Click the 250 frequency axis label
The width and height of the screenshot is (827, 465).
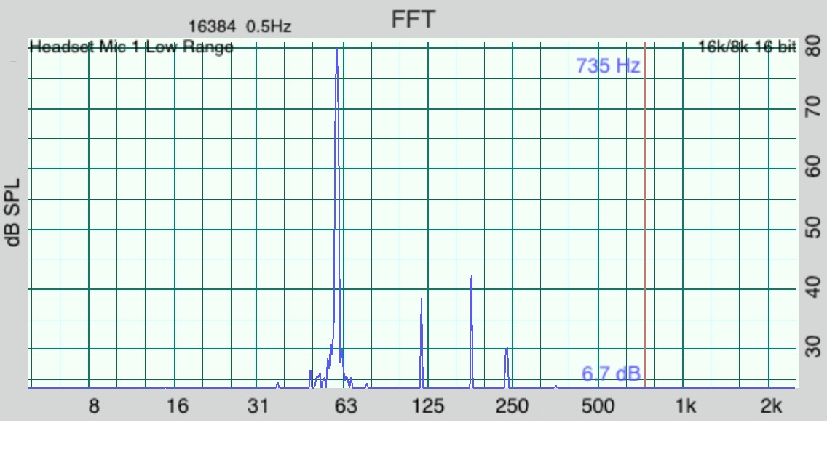coord(512,406)
